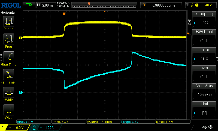Click the USB status icon
The width and height of the screenshot is (218, 131).
[x=204, y=127]
